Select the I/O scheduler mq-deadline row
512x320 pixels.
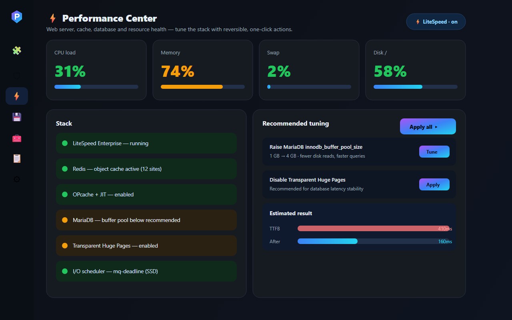pos(146,271)
